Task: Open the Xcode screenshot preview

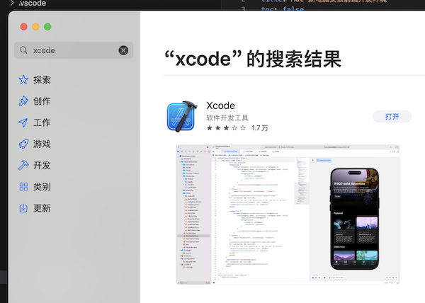Action: click(288, 215)
